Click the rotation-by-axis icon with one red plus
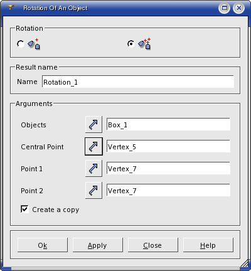Screen dimensions: 251x271 coord(34,44)
